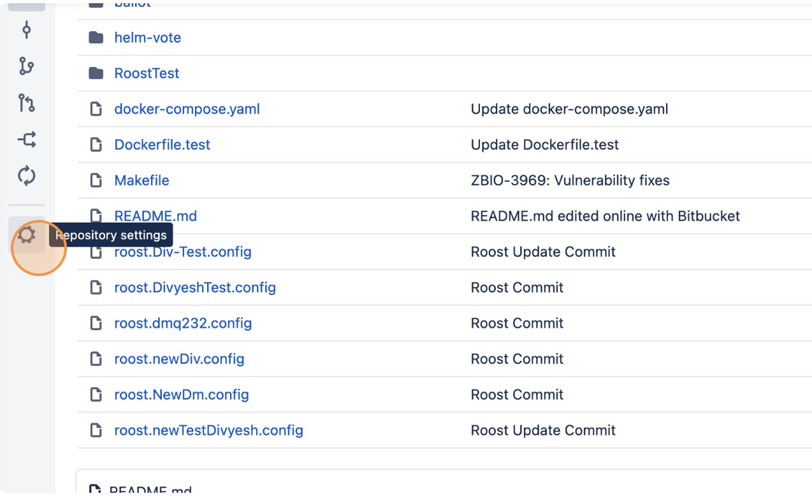The image size is (812, 496).
Task: Open the Deployments sidebar icon
Action: 26,175
